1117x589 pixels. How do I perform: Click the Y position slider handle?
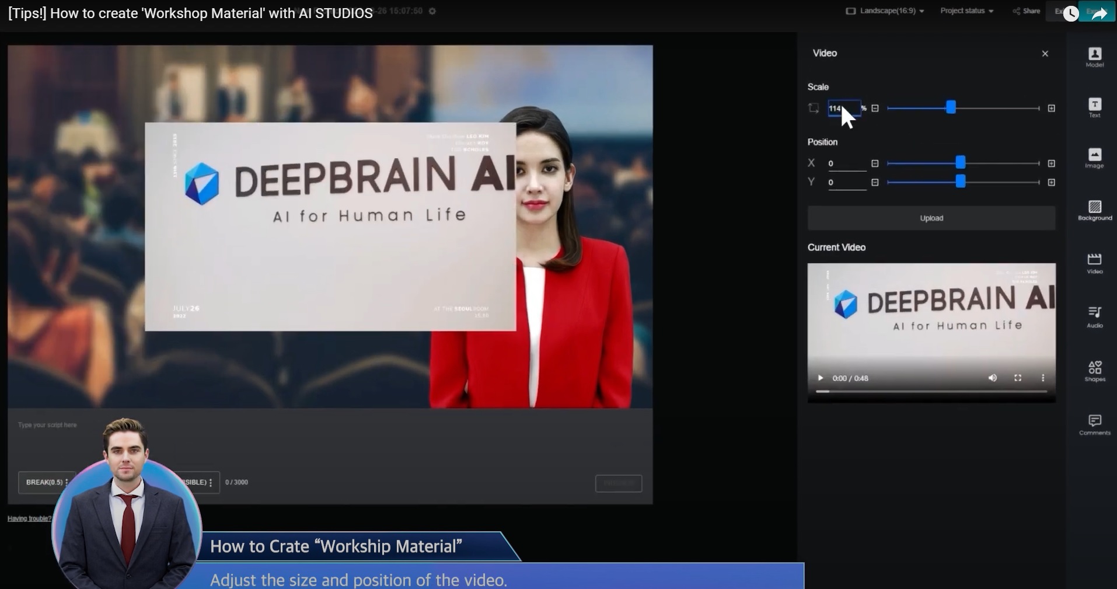pyautogui.click(x=960, y=182)
